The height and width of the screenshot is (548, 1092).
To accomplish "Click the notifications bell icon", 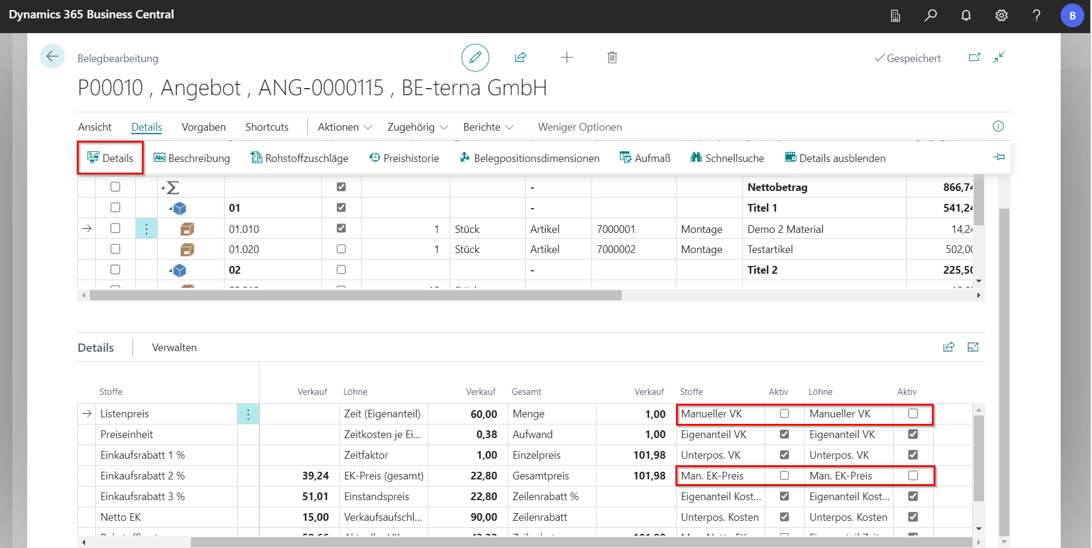I will tap(966, 15).
